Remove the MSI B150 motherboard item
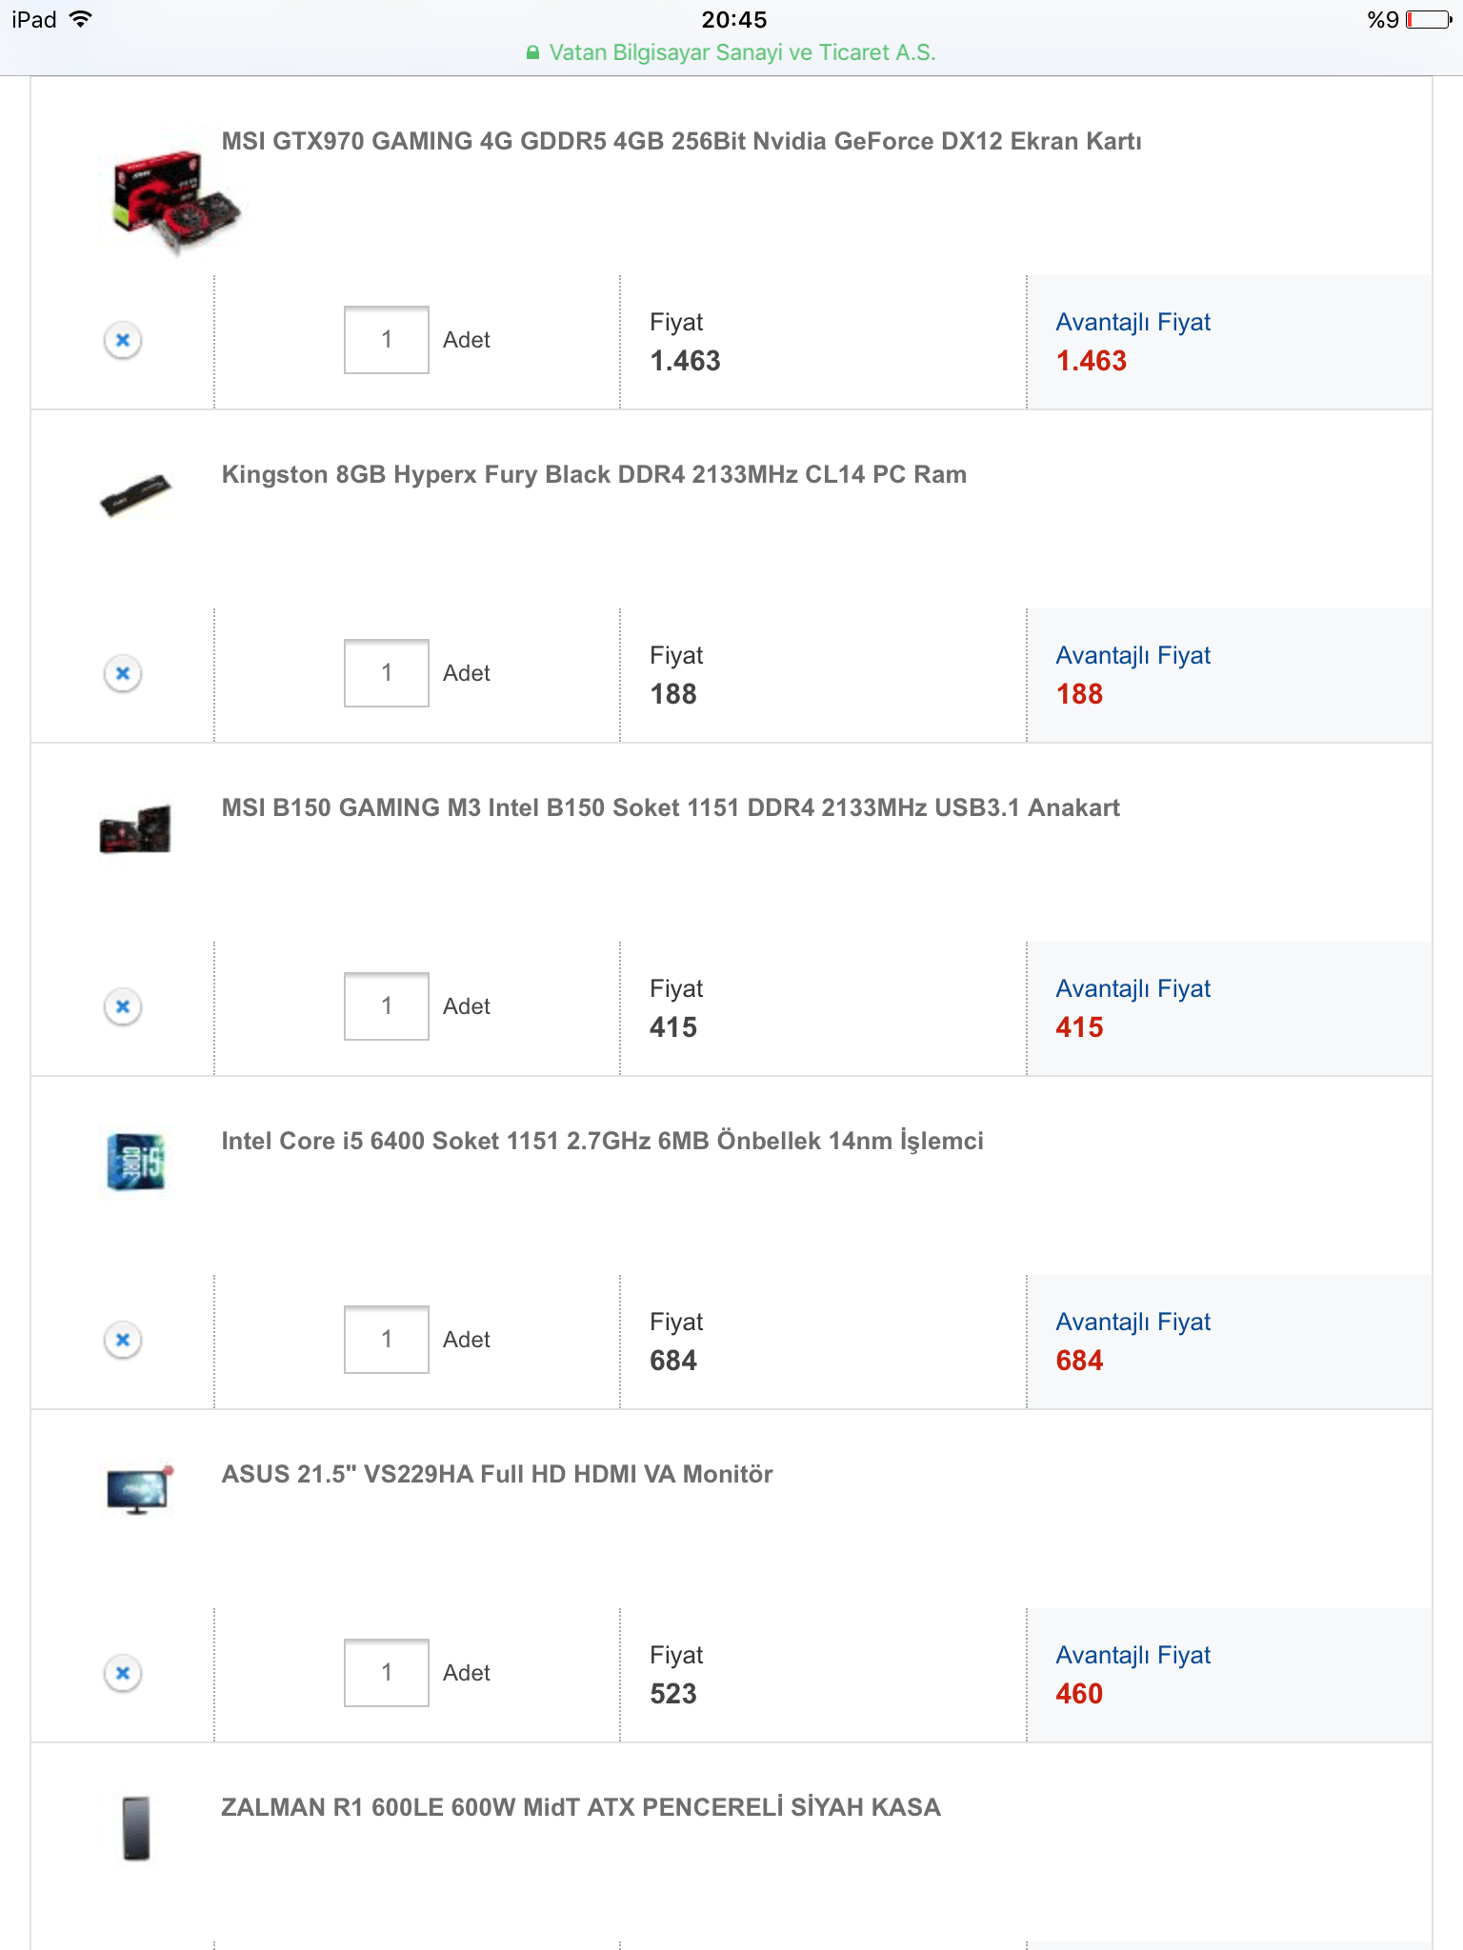Image resolution: width=1463 pixels, height=1950 pixels. coord(123,1006)
